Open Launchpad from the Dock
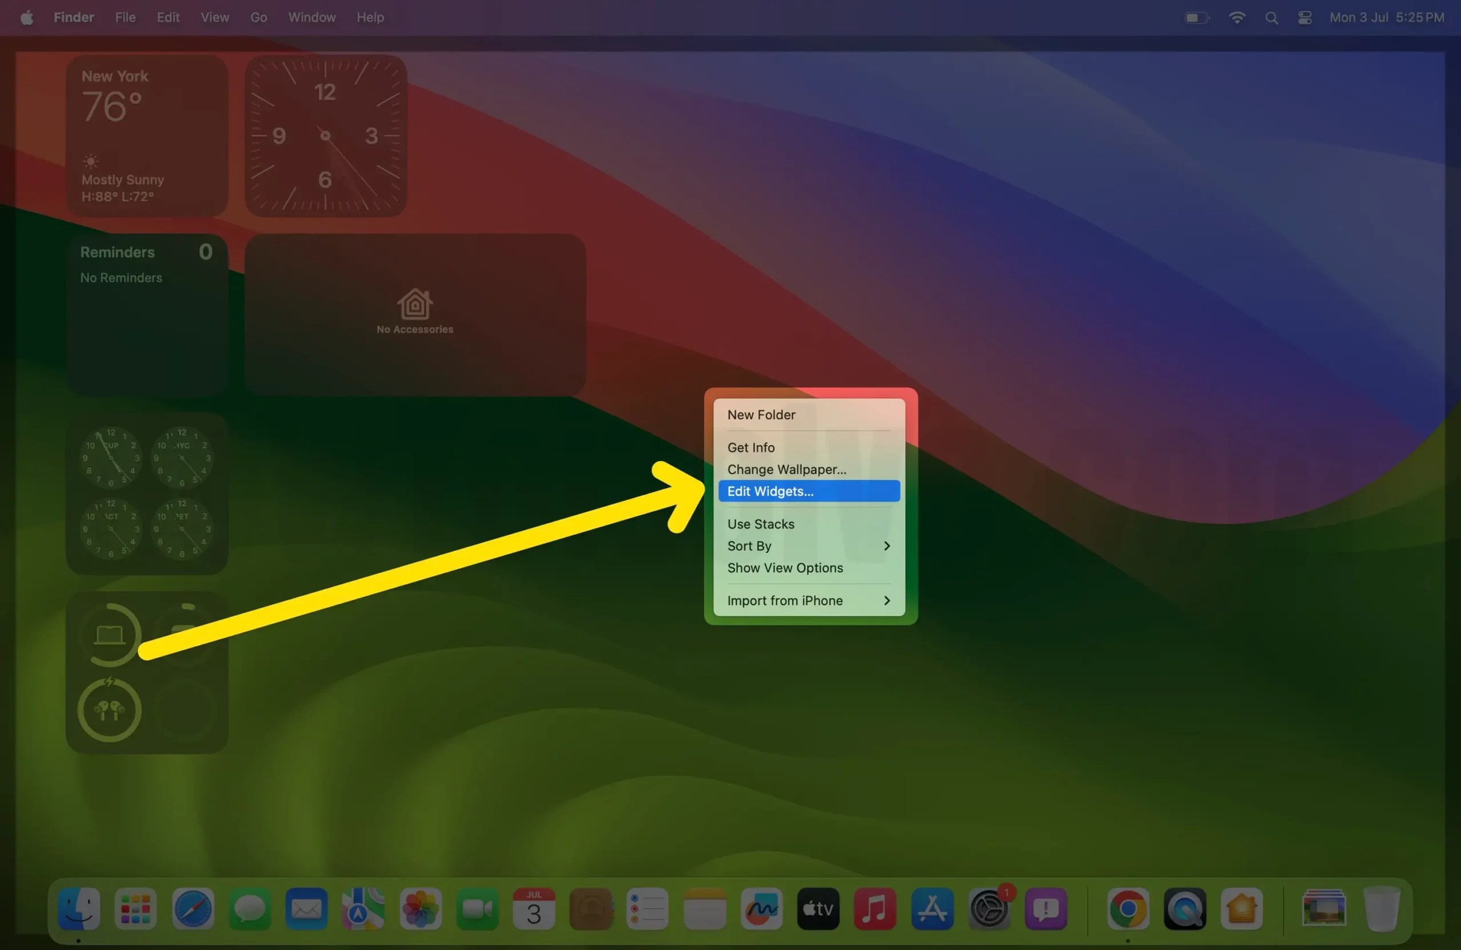The image size is (1461, 950). pos(135,909)
